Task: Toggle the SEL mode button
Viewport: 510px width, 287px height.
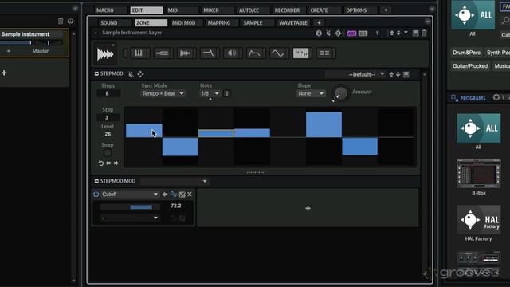Action: pyautogui.click(x=363, y=33)
